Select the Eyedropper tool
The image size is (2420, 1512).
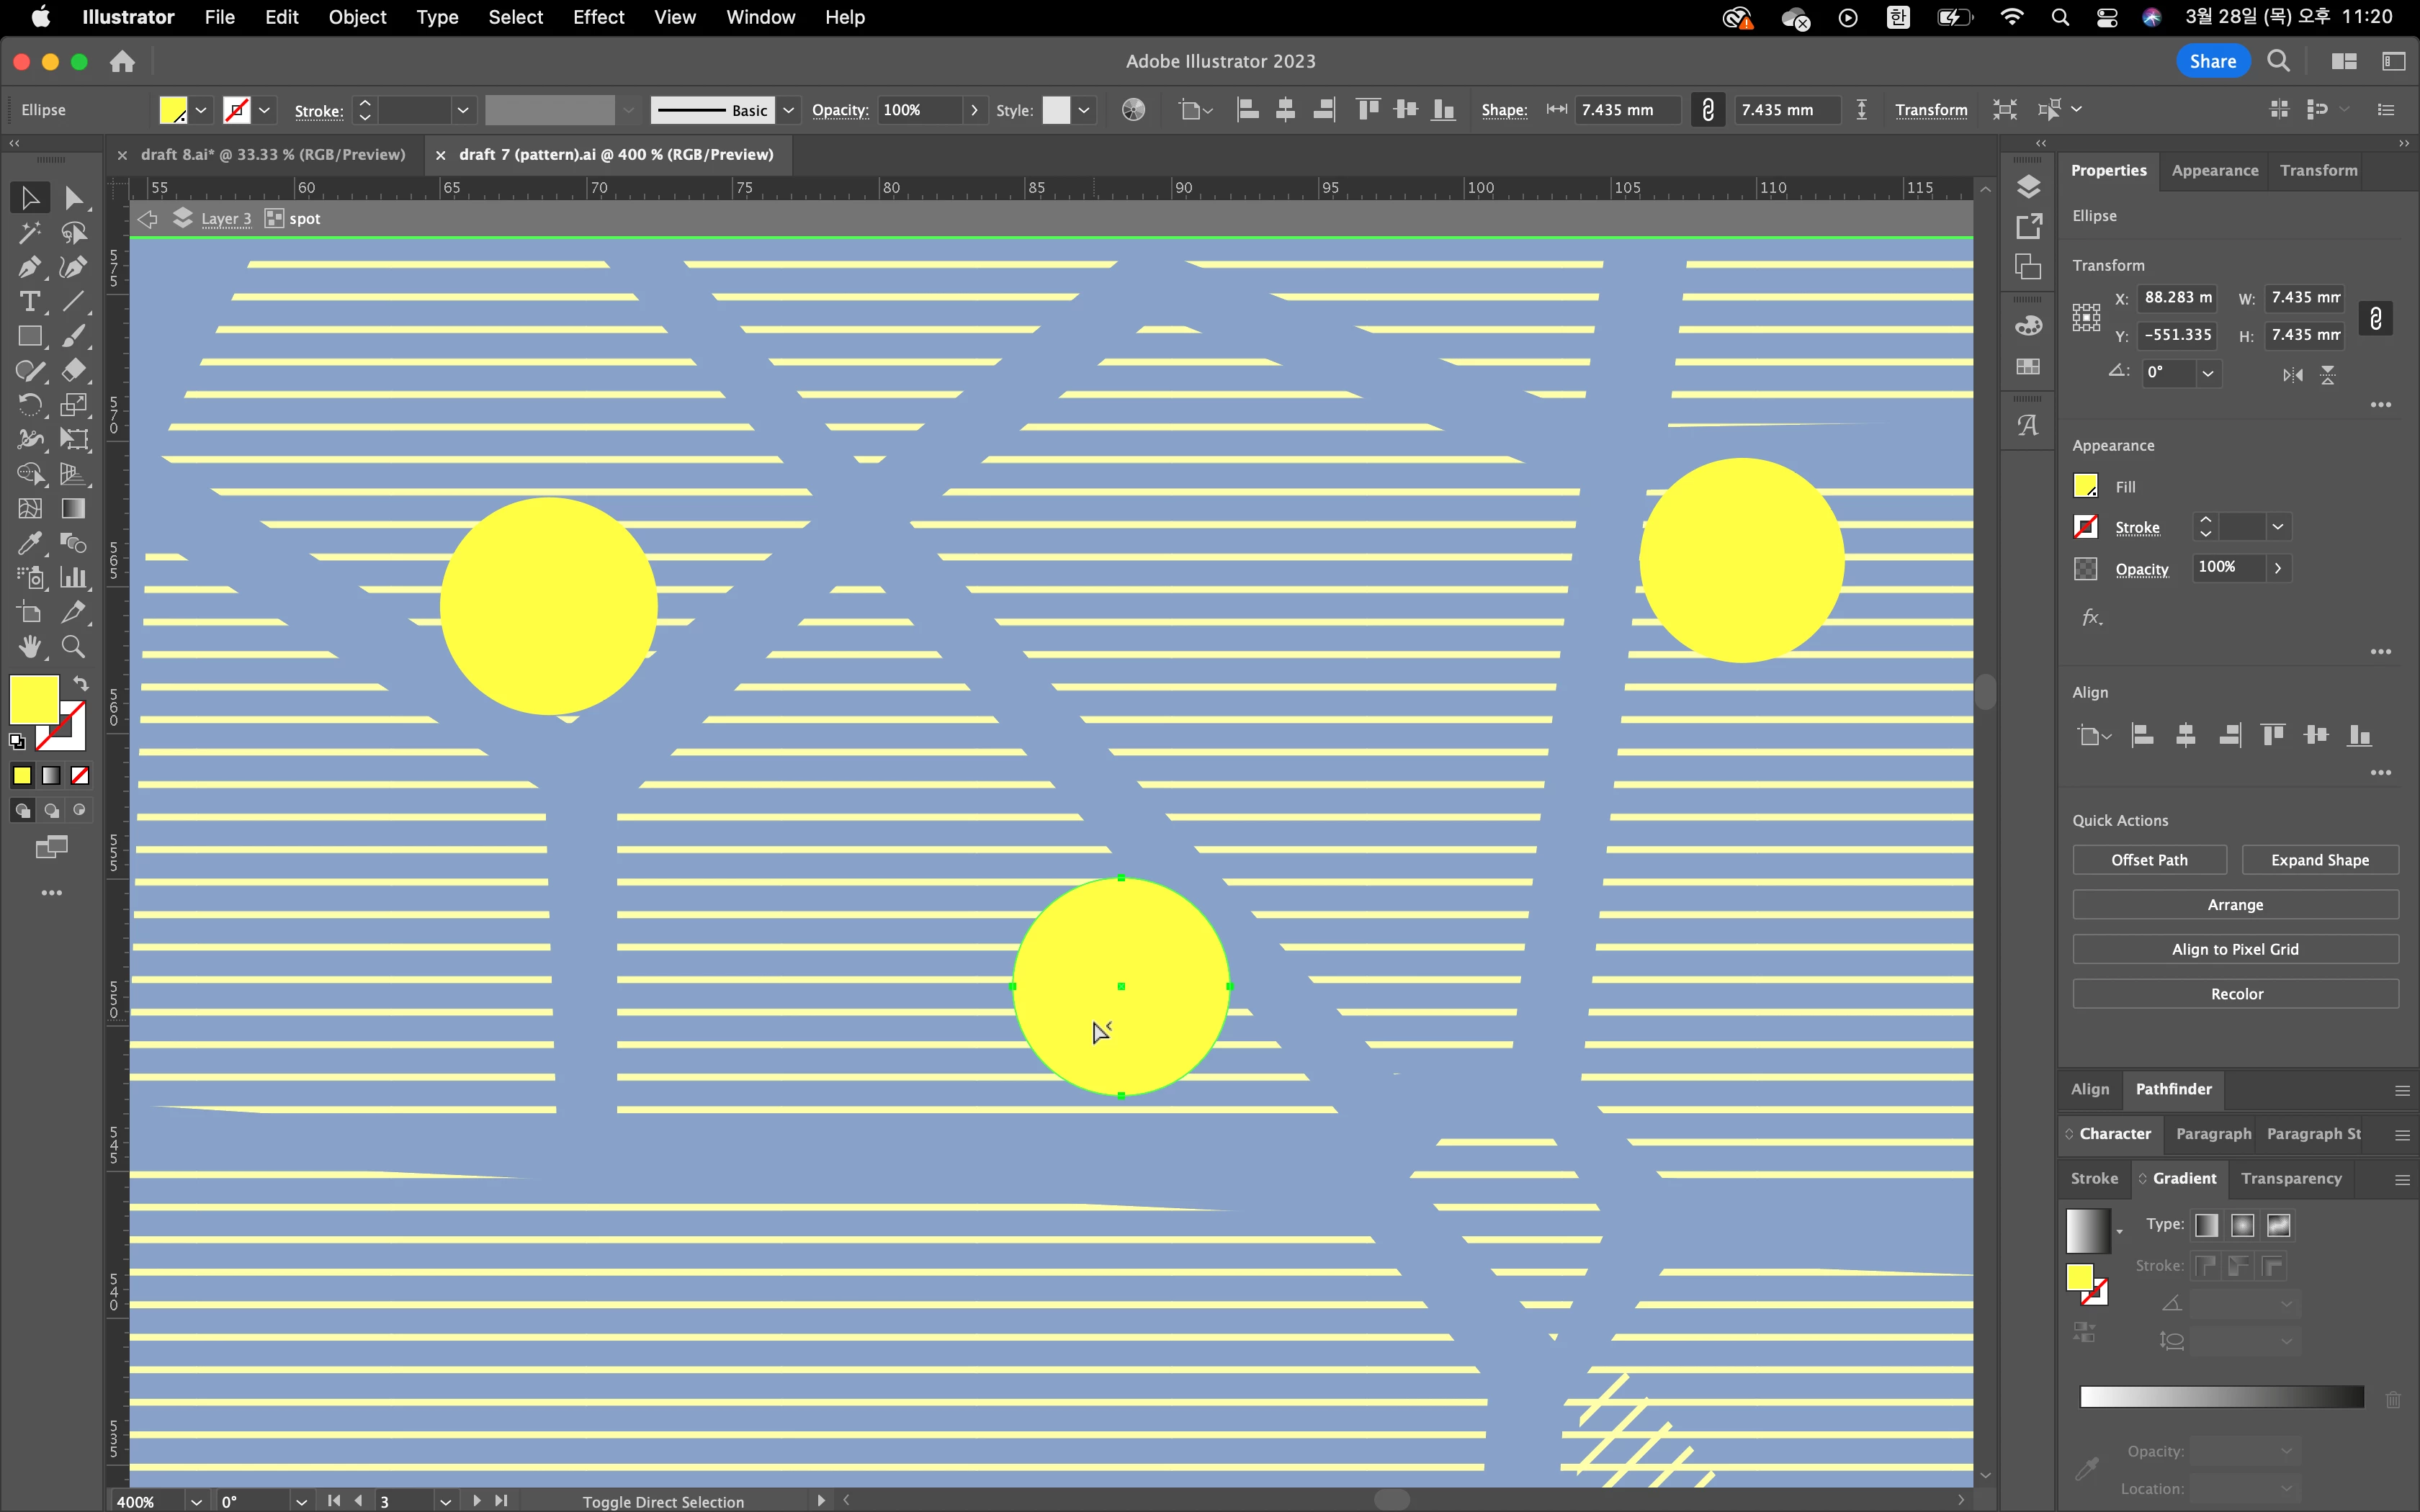click(x=29, y=543)
